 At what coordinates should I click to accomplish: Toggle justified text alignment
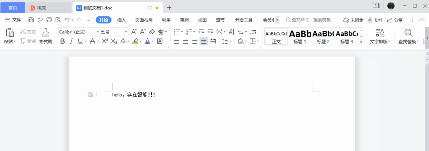(204, 41)
